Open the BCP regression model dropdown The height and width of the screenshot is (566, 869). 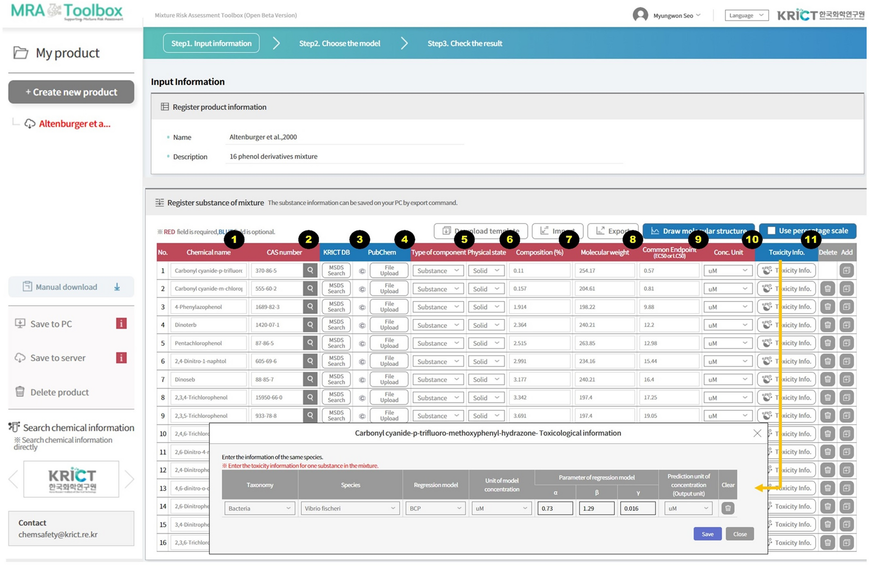point(435,508)
